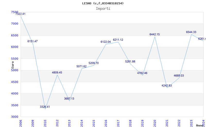Click the y-axis value 7500
Viewport: 206px width, 128px height.
point(15,12)
